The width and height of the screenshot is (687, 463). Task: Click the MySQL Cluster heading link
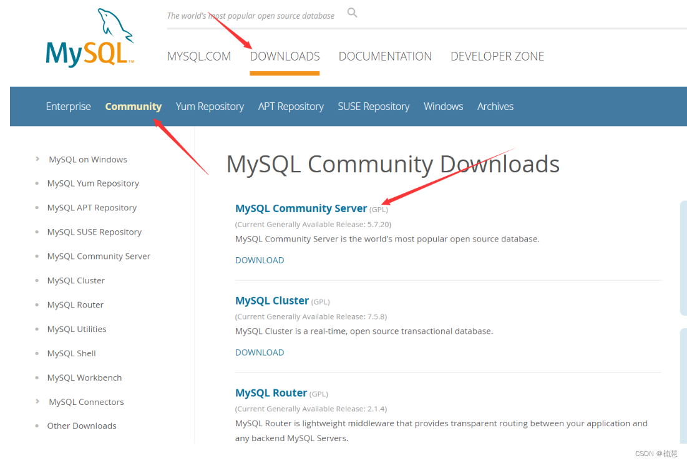[x=272, y=301]
